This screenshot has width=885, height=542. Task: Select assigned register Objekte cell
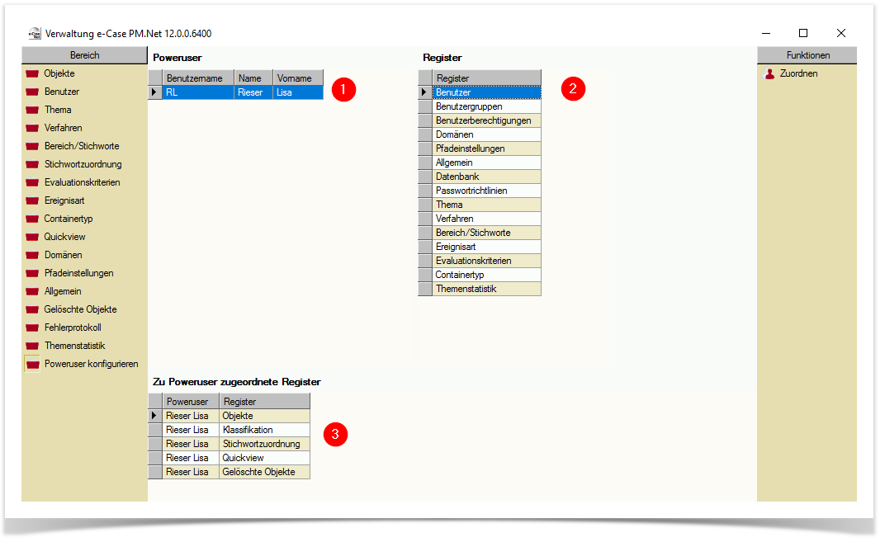[264, 416]
